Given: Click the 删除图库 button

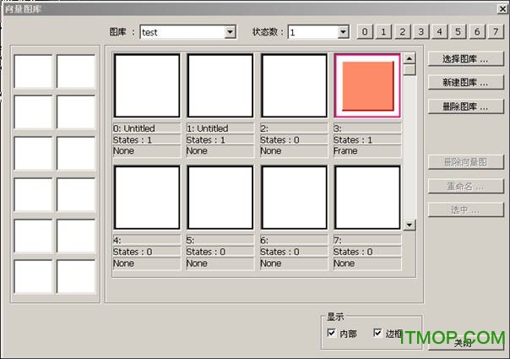Looking at the screenshot, I should tap(464, 106).
